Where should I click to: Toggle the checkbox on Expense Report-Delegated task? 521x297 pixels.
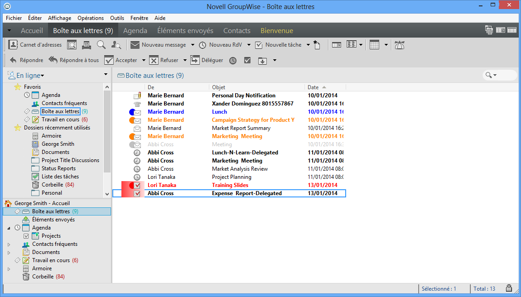click(137, 194)
